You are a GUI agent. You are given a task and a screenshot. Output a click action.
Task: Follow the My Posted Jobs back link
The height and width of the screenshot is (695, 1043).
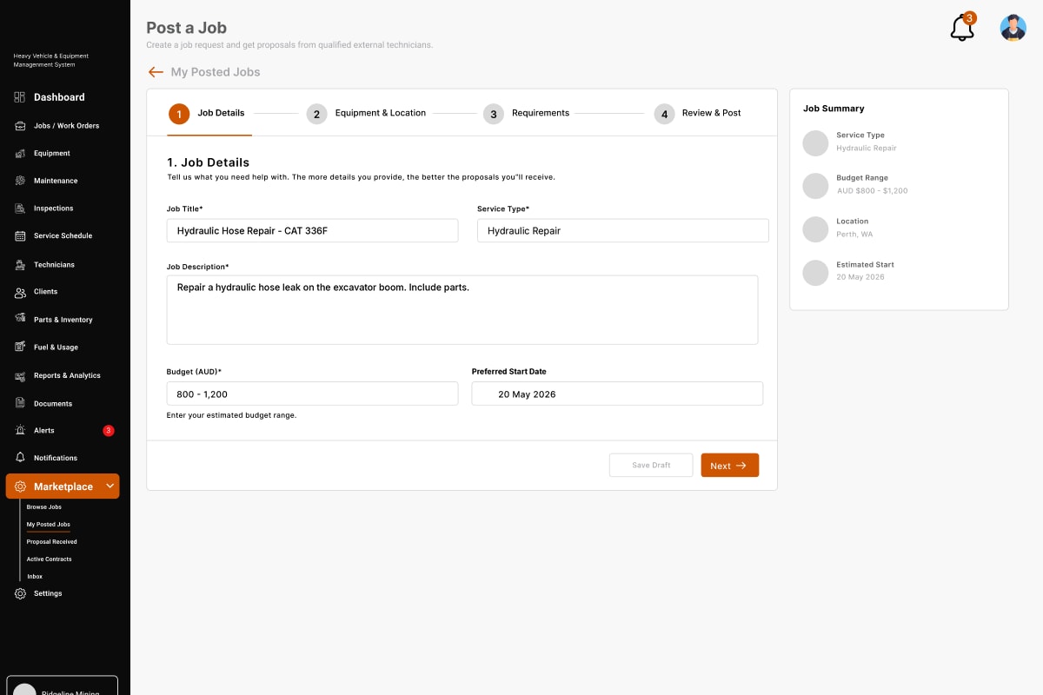click(216, 72)
